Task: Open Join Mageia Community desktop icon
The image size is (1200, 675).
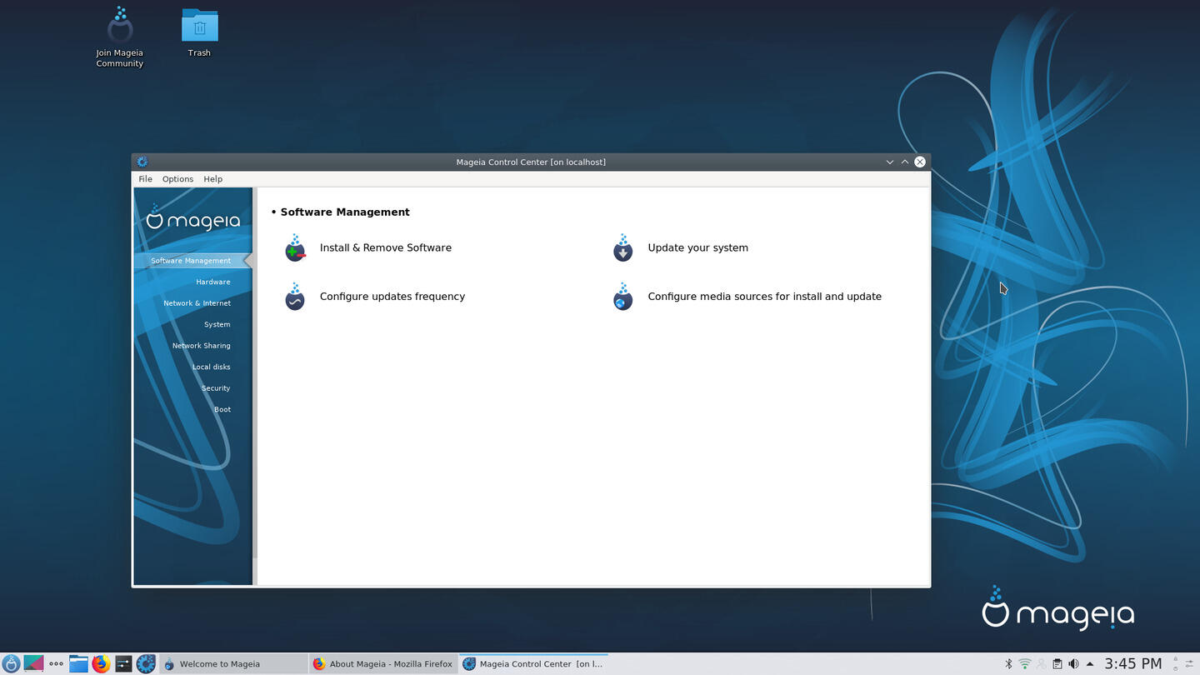Action: coord(120,37)
